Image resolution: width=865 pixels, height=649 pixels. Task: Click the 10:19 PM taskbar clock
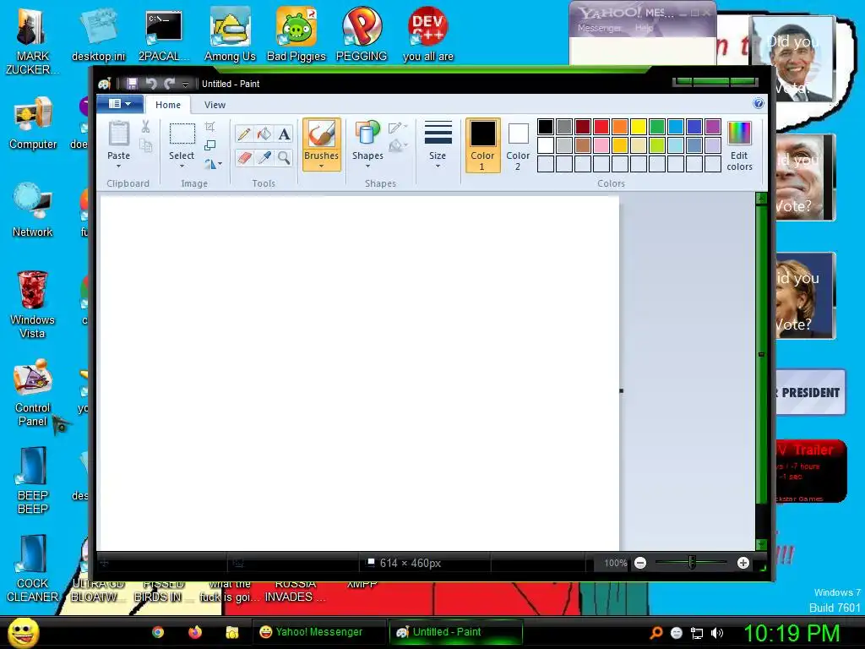(792, 633)
